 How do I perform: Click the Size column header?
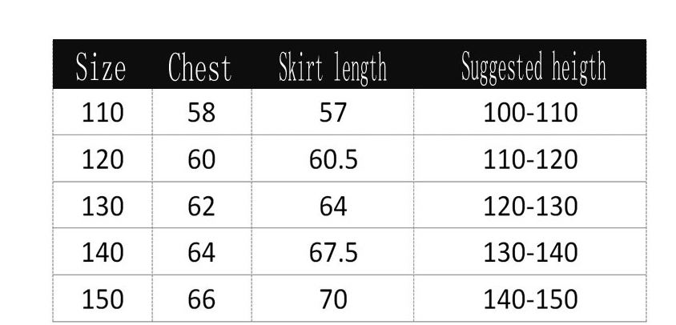coord(101,67)
